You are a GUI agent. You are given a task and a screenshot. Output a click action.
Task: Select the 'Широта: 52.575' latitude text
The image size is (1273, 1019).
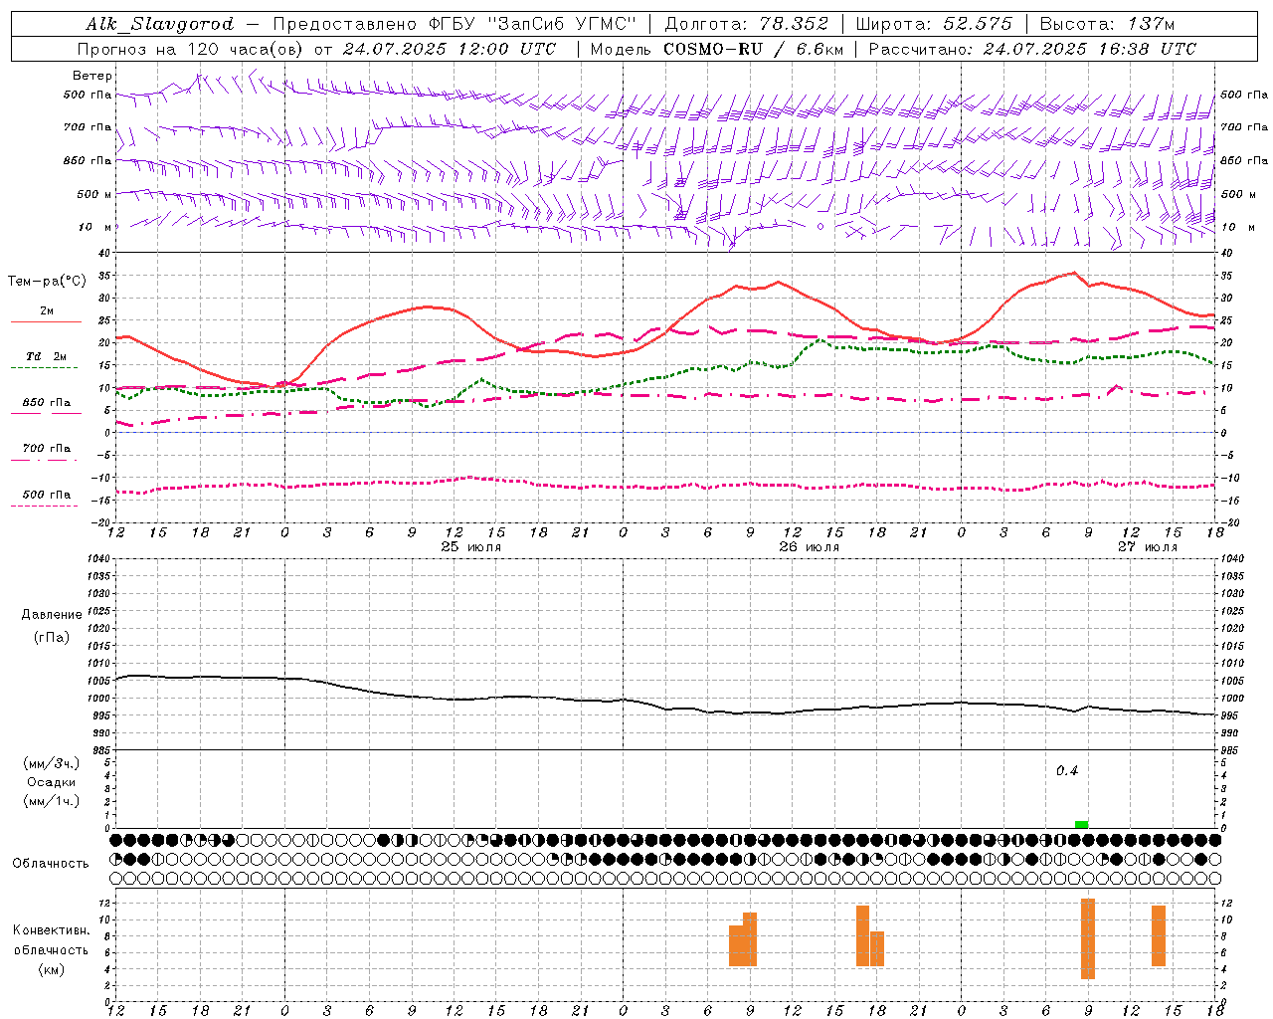[x=934, y=24]
